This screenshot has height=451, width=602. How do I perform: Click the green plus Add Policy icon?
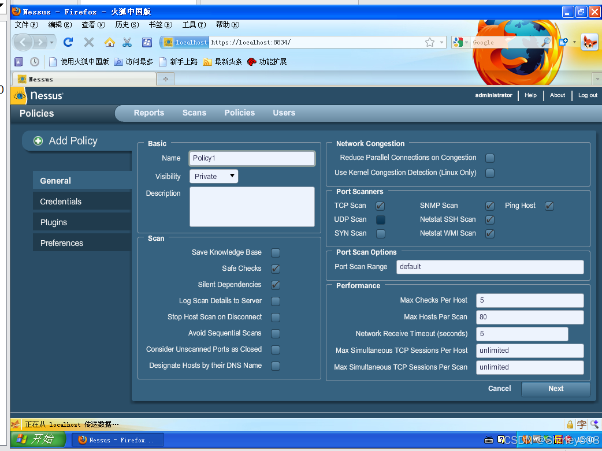tap(38, 141)
